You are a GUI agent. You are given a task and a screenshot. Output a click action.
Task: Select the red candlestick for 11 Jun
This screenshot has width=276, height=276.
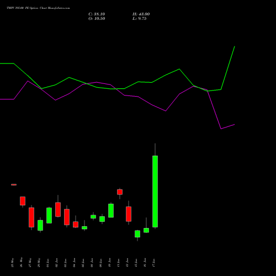(120, 192)
